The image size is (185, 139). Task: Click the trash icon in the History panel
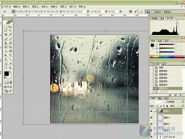pos(180,95)
